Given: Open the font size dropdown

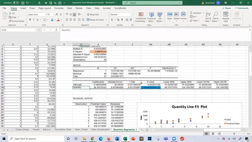Looking at the screenshot, I should click(x=54, y=15).
